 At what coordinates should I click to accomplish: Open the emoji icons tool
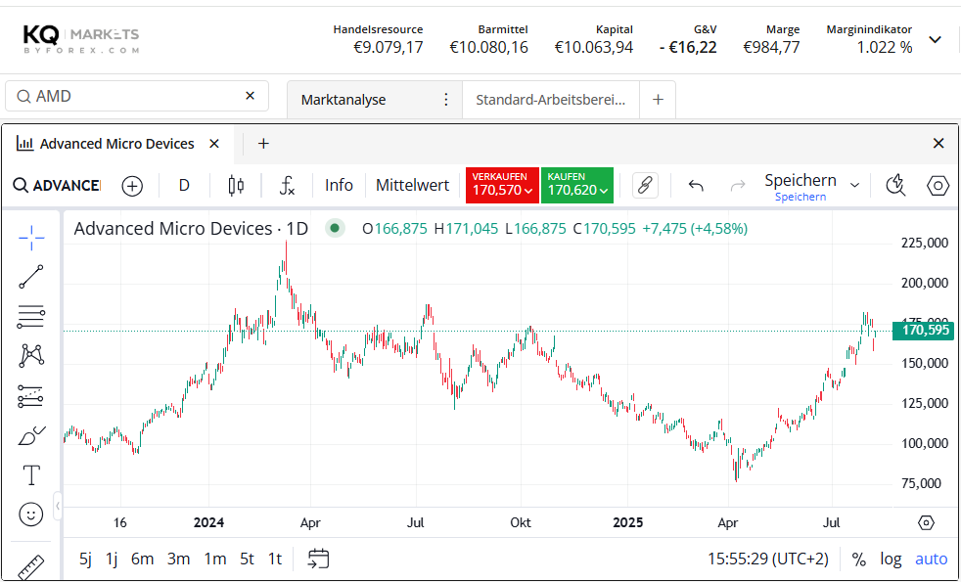(x=31, y=515)
